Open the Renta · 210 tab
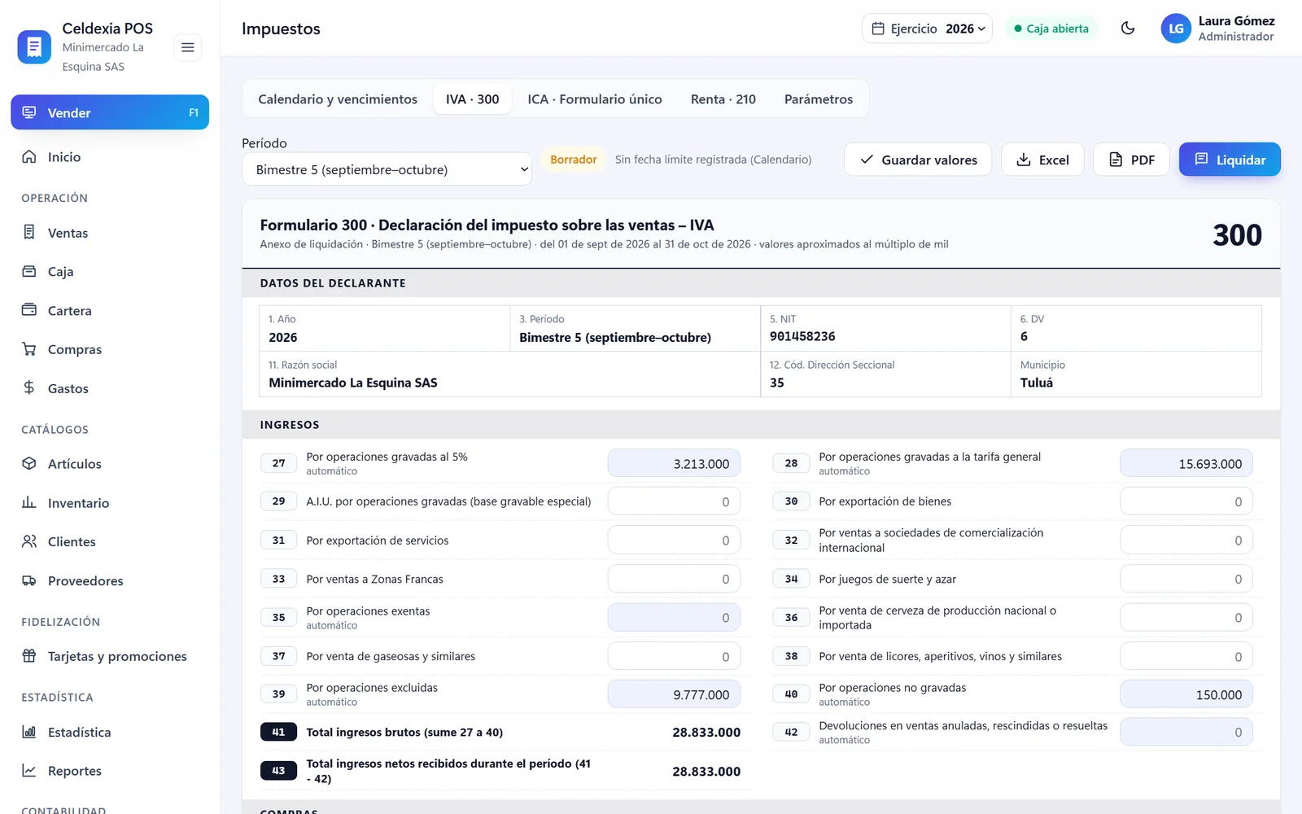This screenshot has width=1302, height=814. pyautogui.click(x=723, y=99)
